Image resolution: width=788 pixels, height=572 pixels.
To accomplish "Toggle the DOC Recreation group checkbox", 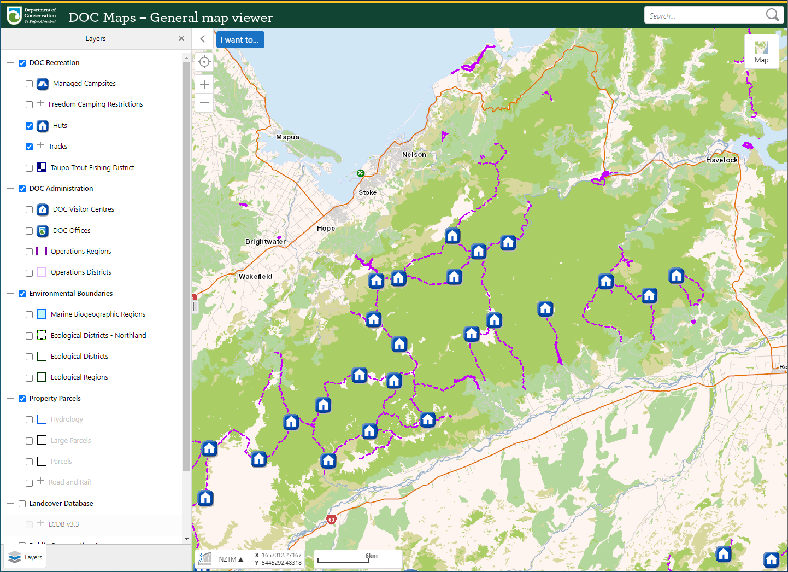I will pyautogui.click(x=22, y=63).
